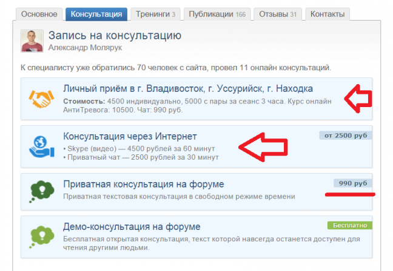
Task: Select Приватная консультация на форуме heading
Action: (144, 183)
